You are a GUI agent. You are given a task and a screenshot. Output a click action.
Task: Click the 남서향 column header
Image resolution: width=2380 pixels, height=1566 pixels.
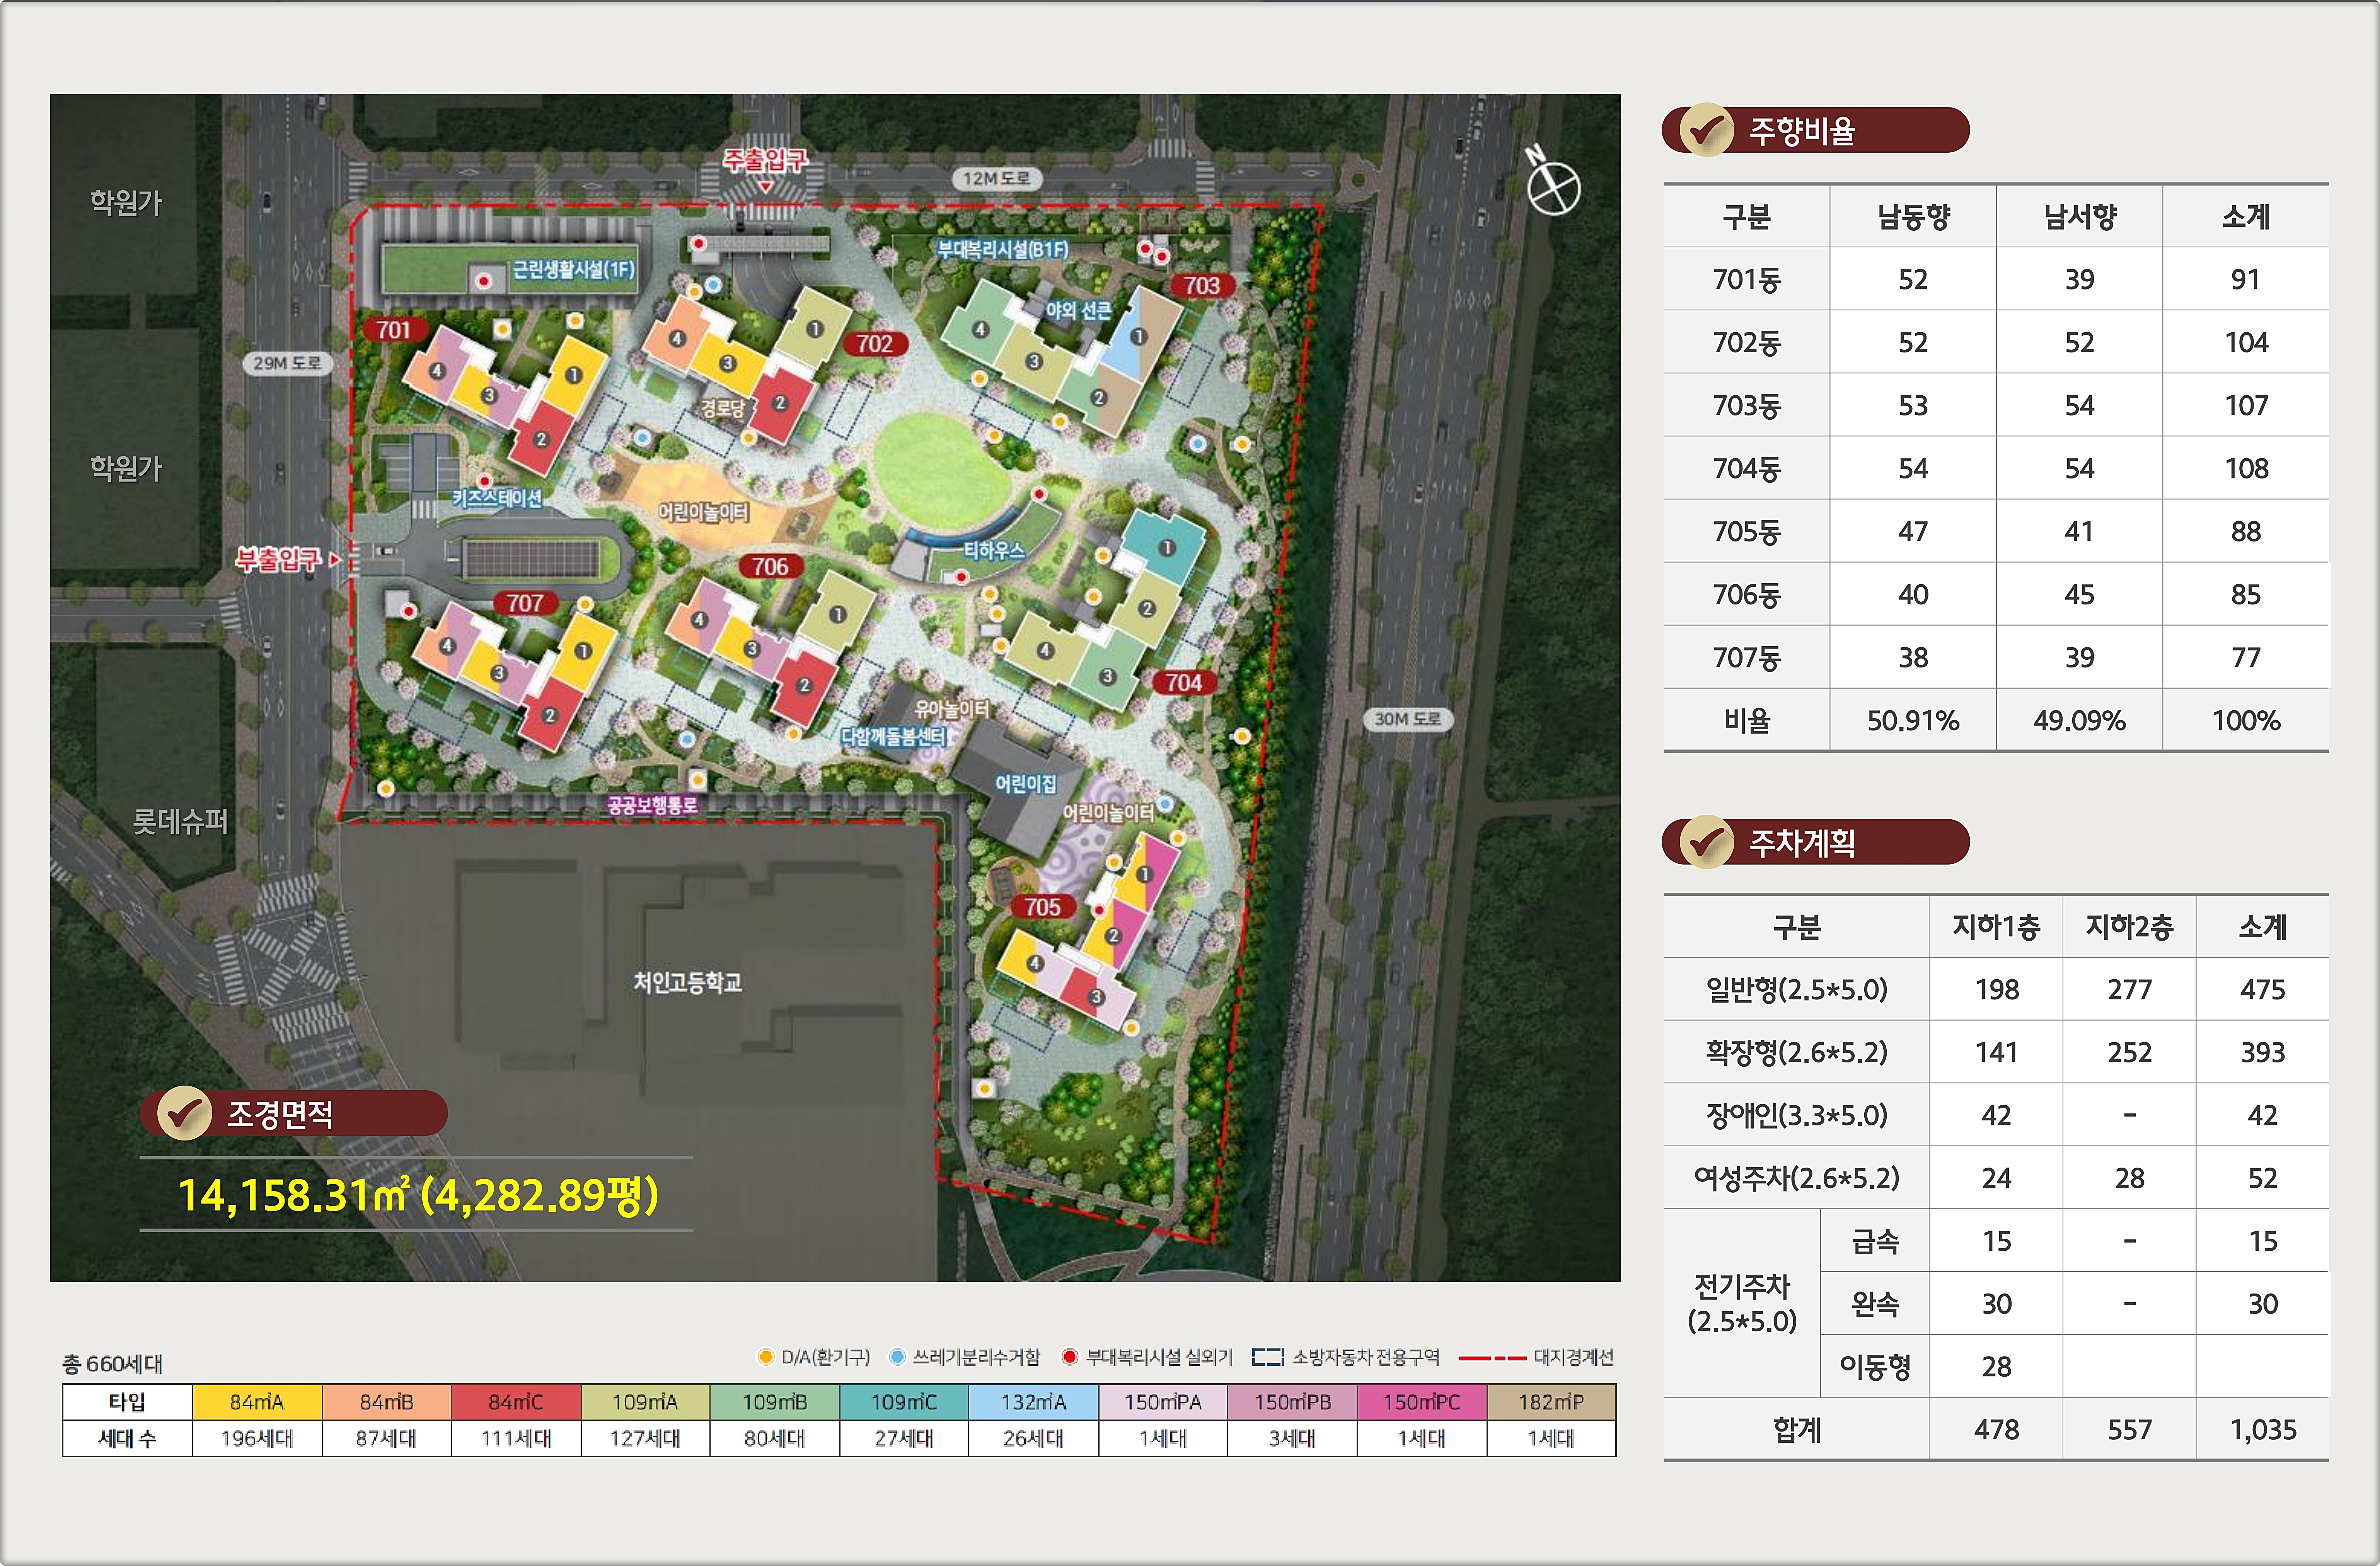[x=2079, y=216]
